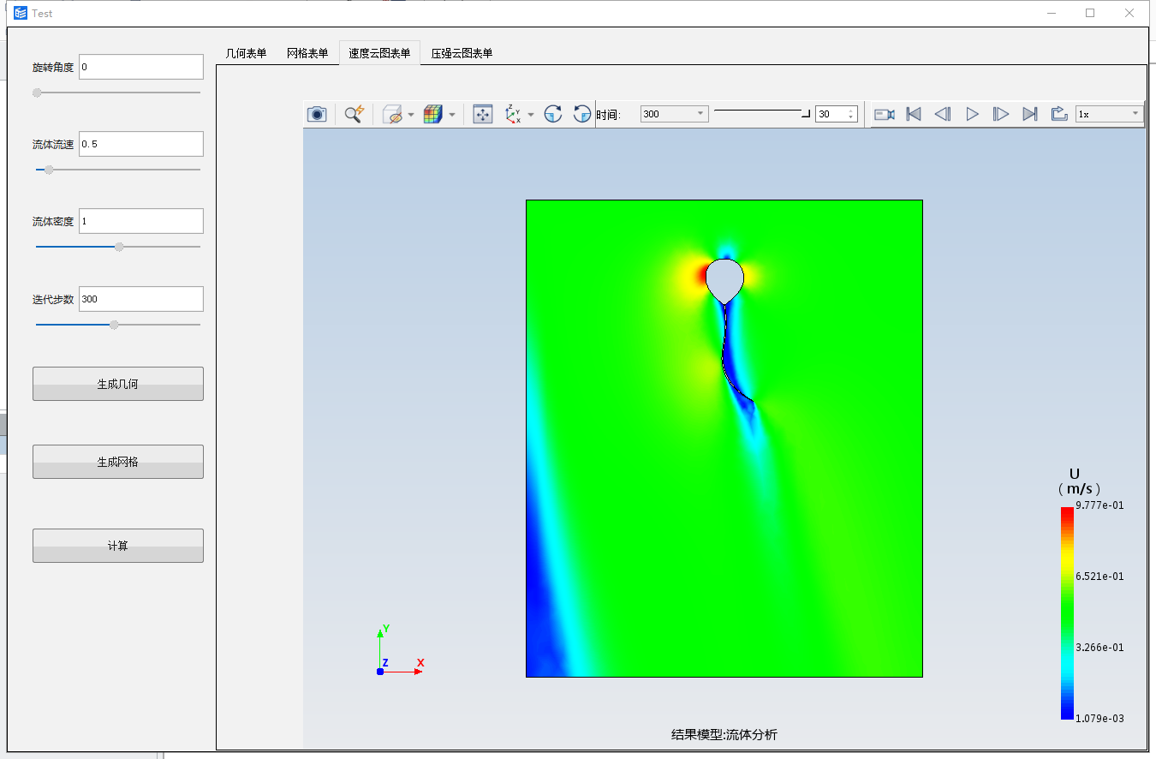Click the 结果模型:流体分析 caption

click(x=724, y=734)
